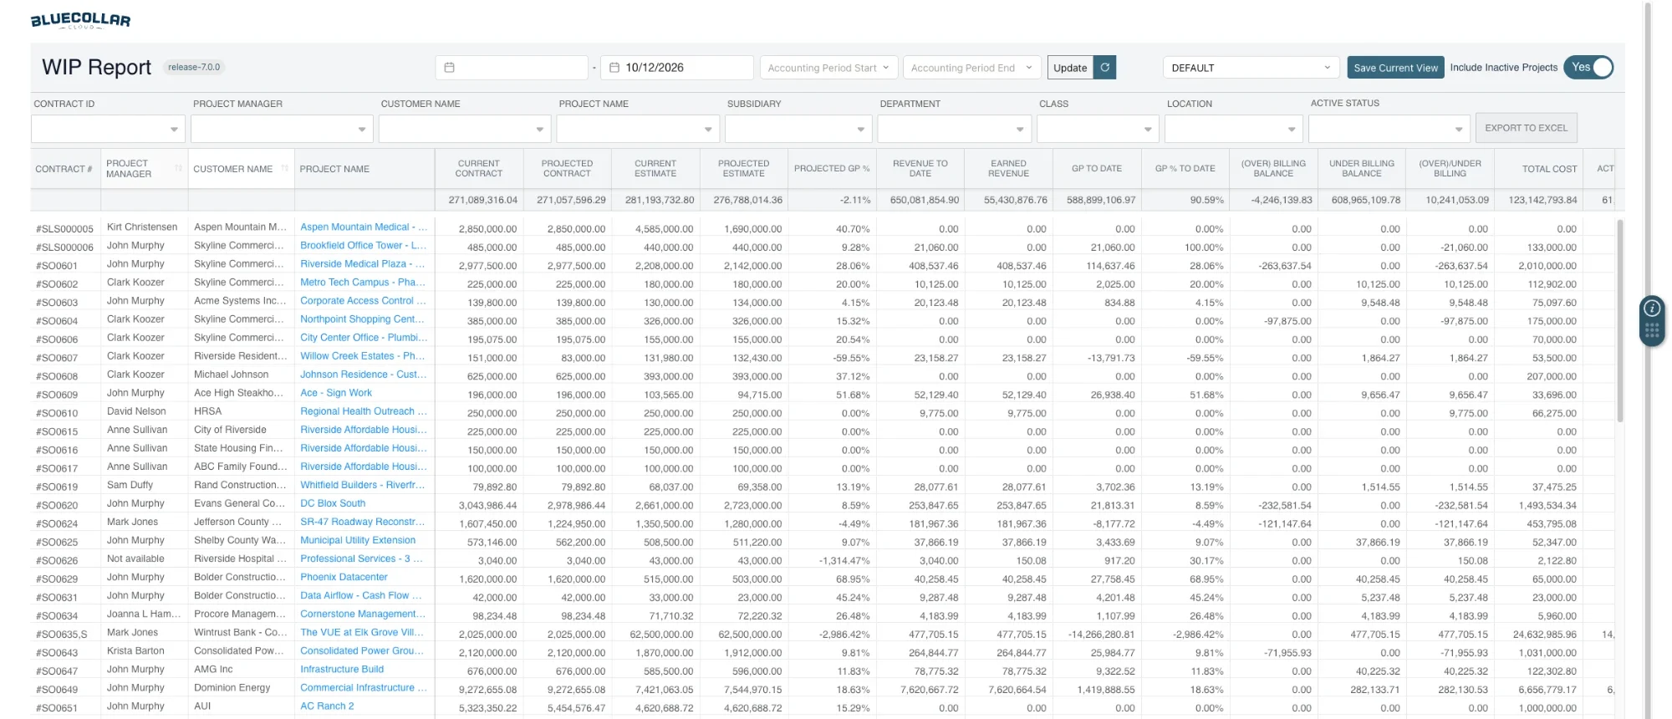Screen dimensions: 1672x719
Task: Expand the Active Status filter dropdown
Action: [1389, 129]
